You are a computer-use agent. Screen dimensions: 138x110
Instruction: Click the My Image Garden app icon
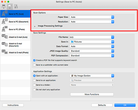click(72, 76)
